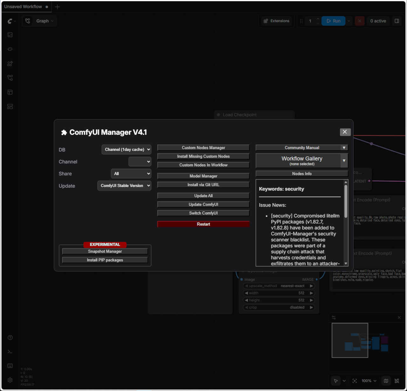
Task: Click the red Restart button
Action: (x=203, y=224)
